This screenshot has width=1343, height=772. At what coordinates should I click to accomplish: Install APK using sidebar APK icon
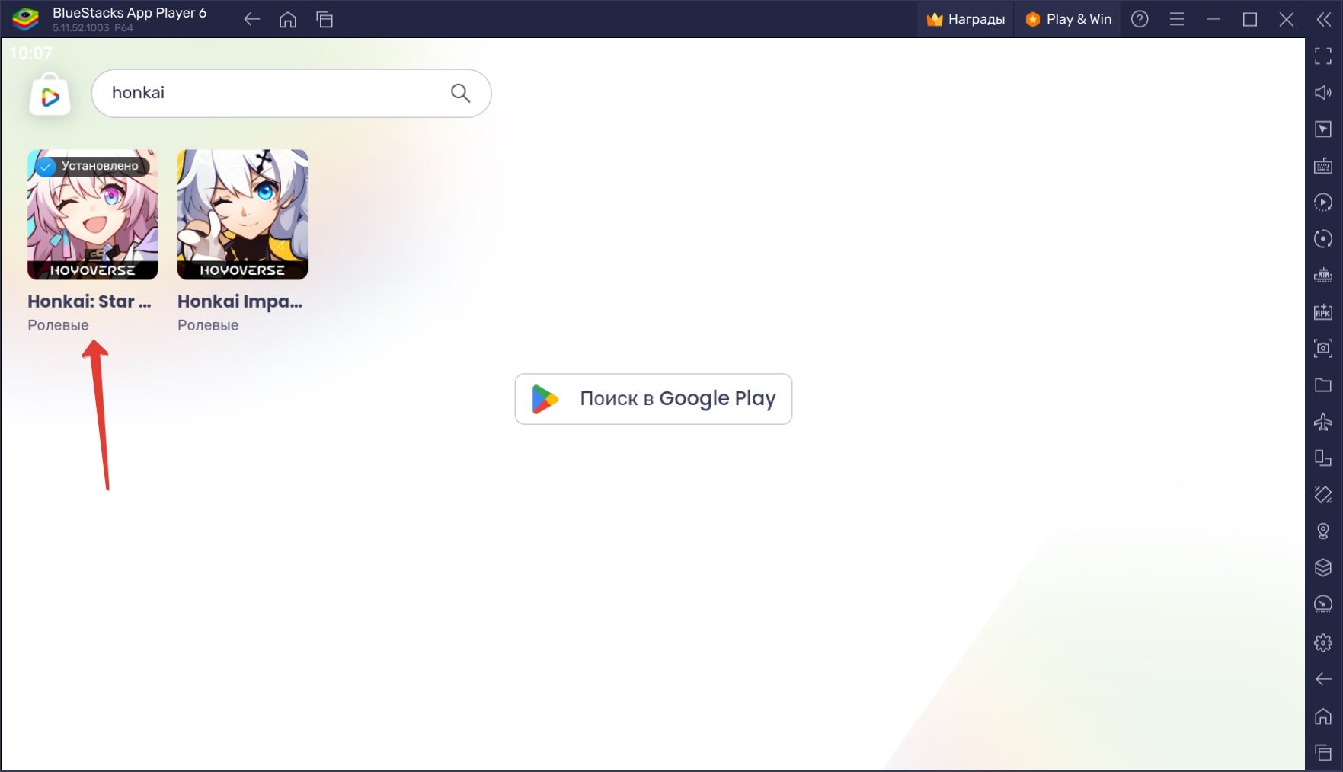1323,311
